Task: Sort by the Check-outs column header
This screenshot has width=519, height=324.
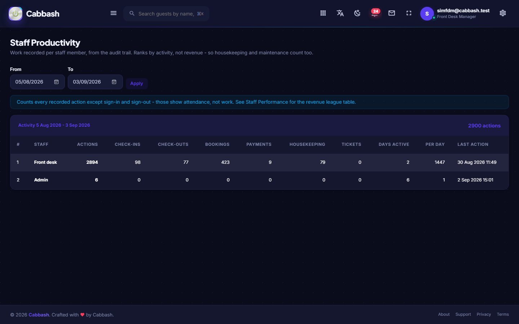Action: pyautogui.click(x=173, y=144)
